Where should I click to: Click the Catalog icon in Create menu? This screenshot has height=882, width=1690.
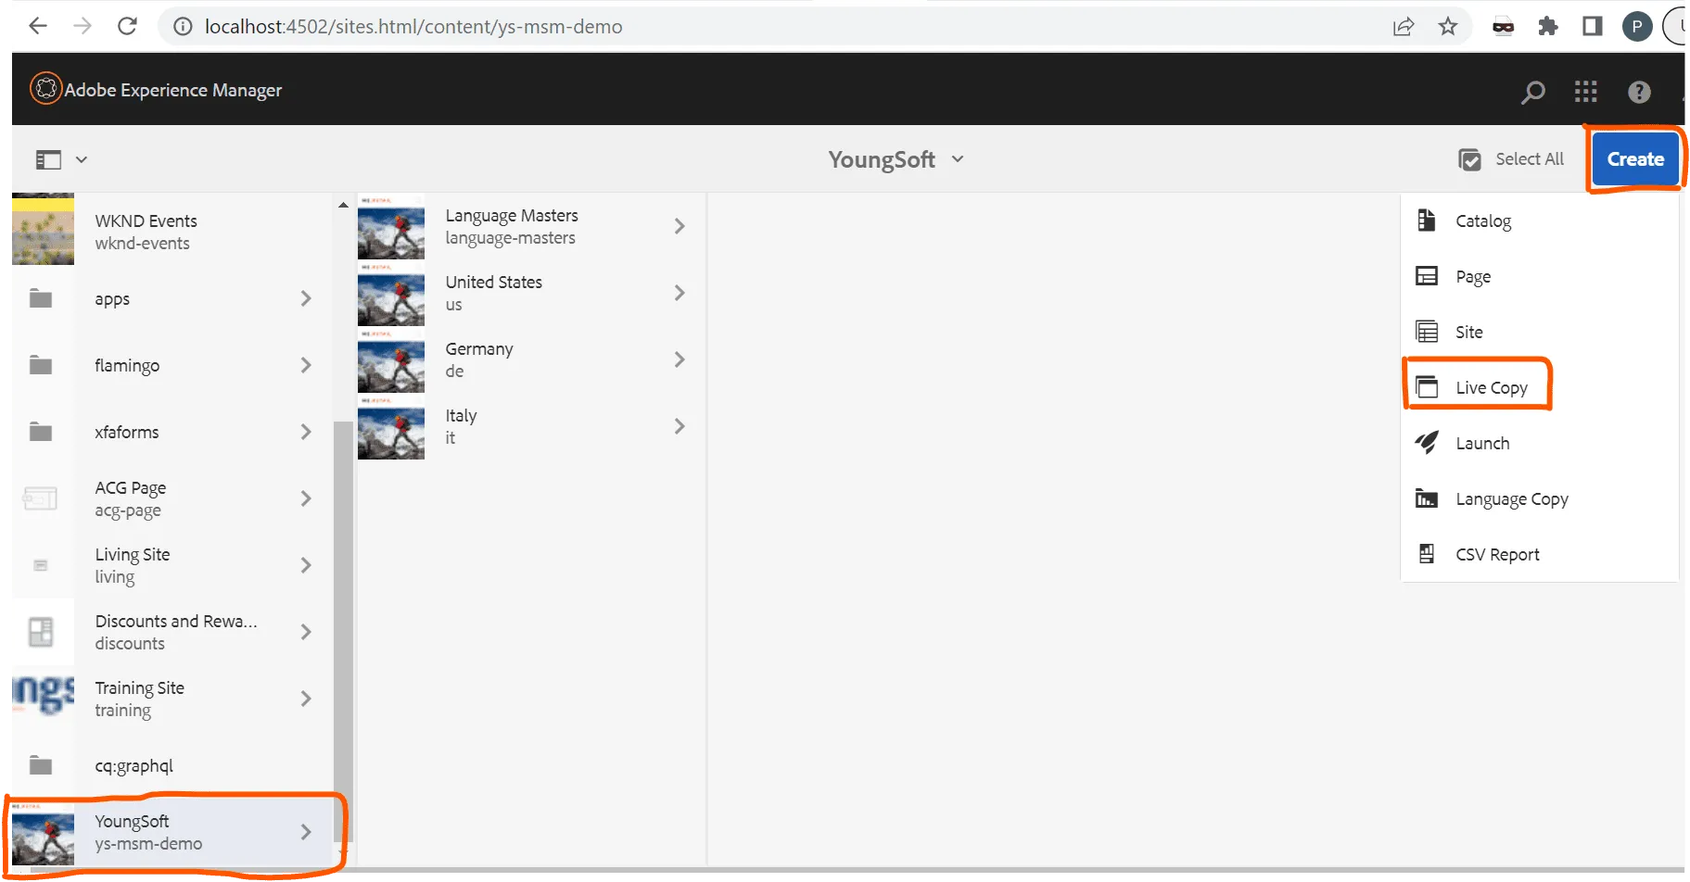point(1427,220)
